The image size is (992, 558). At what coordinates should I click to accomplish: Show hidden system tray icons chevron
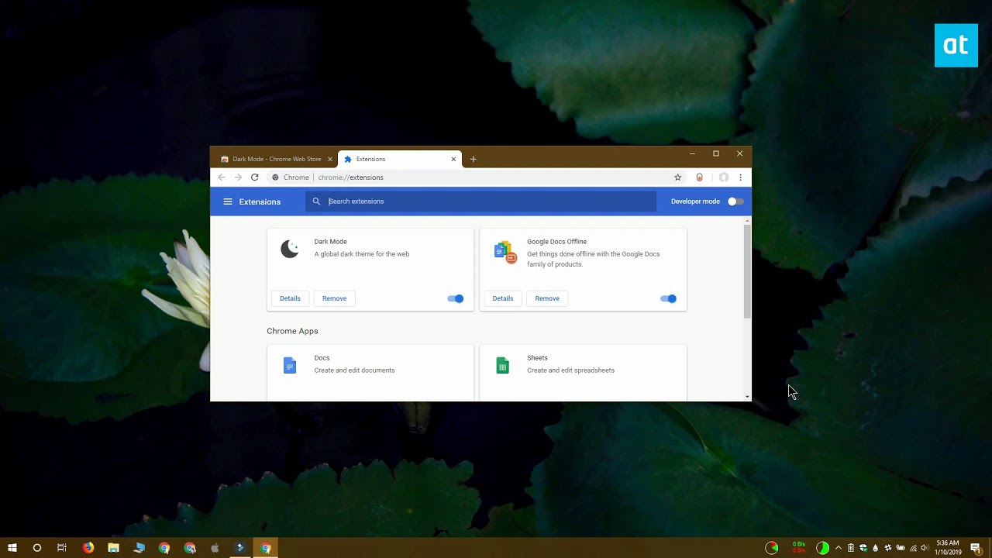pos(839,548)
